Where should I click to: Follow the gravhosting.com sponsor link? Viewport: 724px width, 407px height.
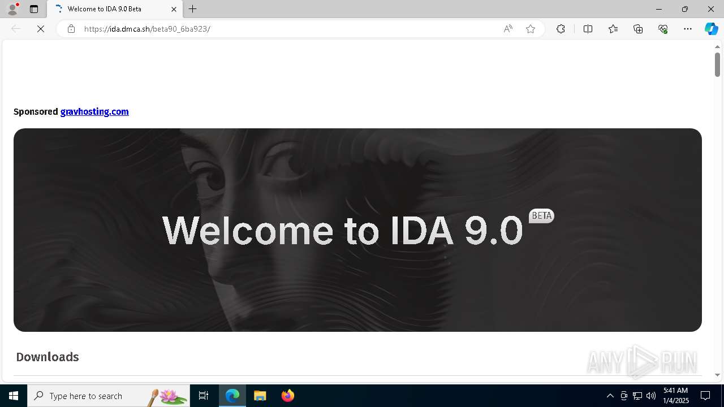(x=94, y=111)
